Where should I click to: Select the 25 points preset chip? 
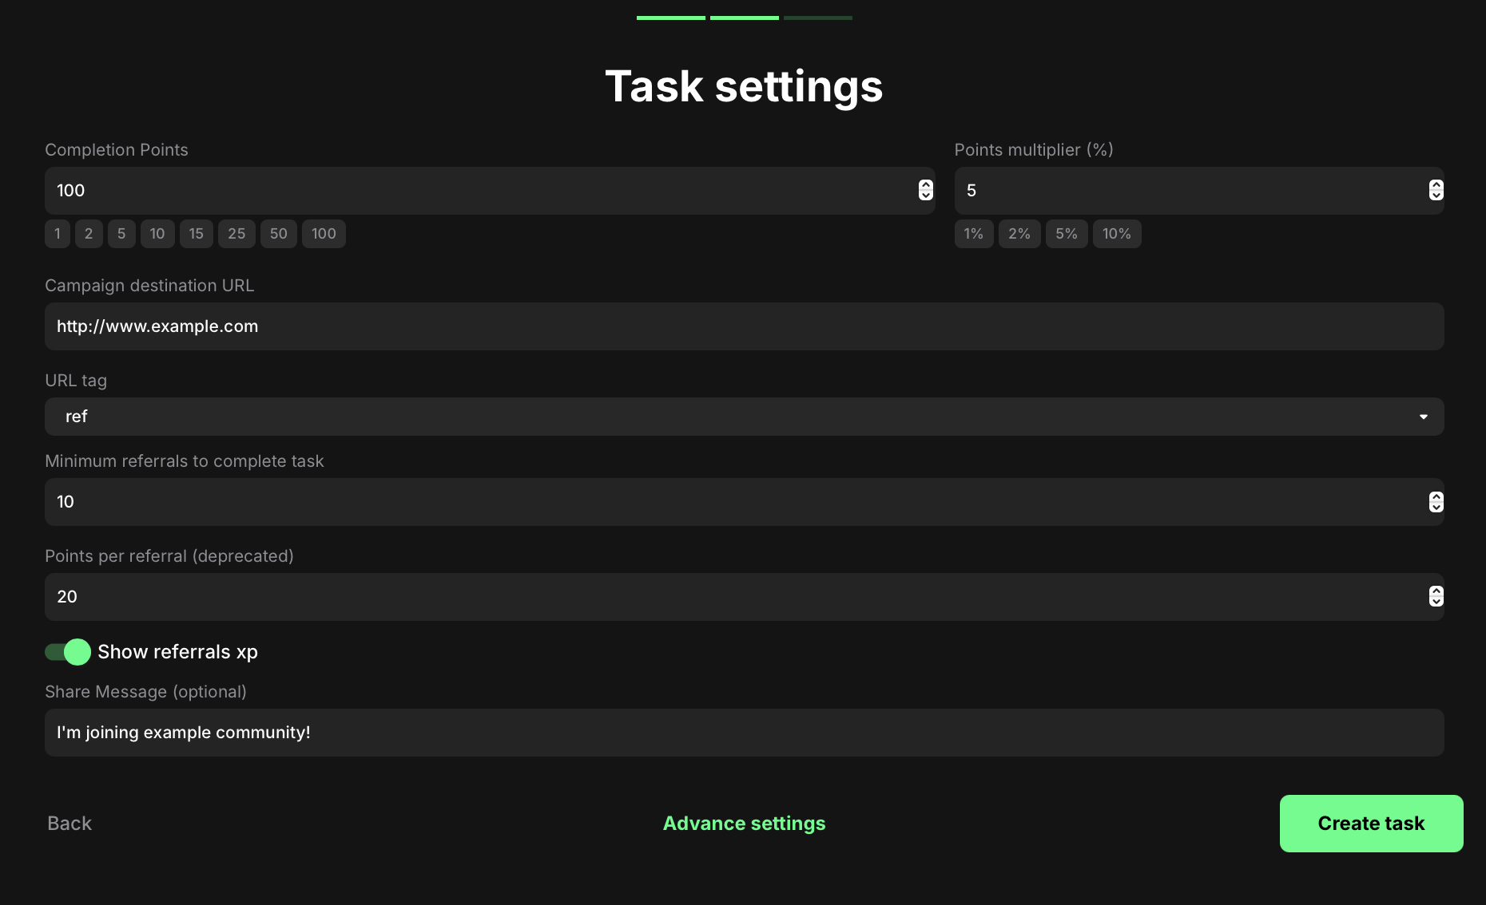[236, 234]
